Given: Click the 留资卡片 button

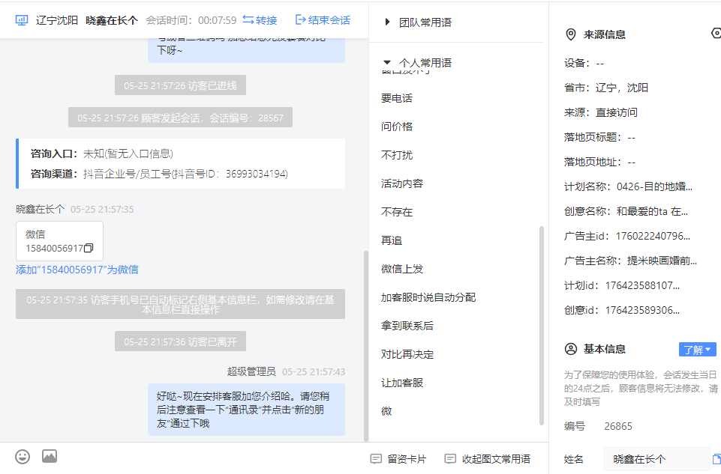Looking at the screenshot, I should (x=398, y=459).
